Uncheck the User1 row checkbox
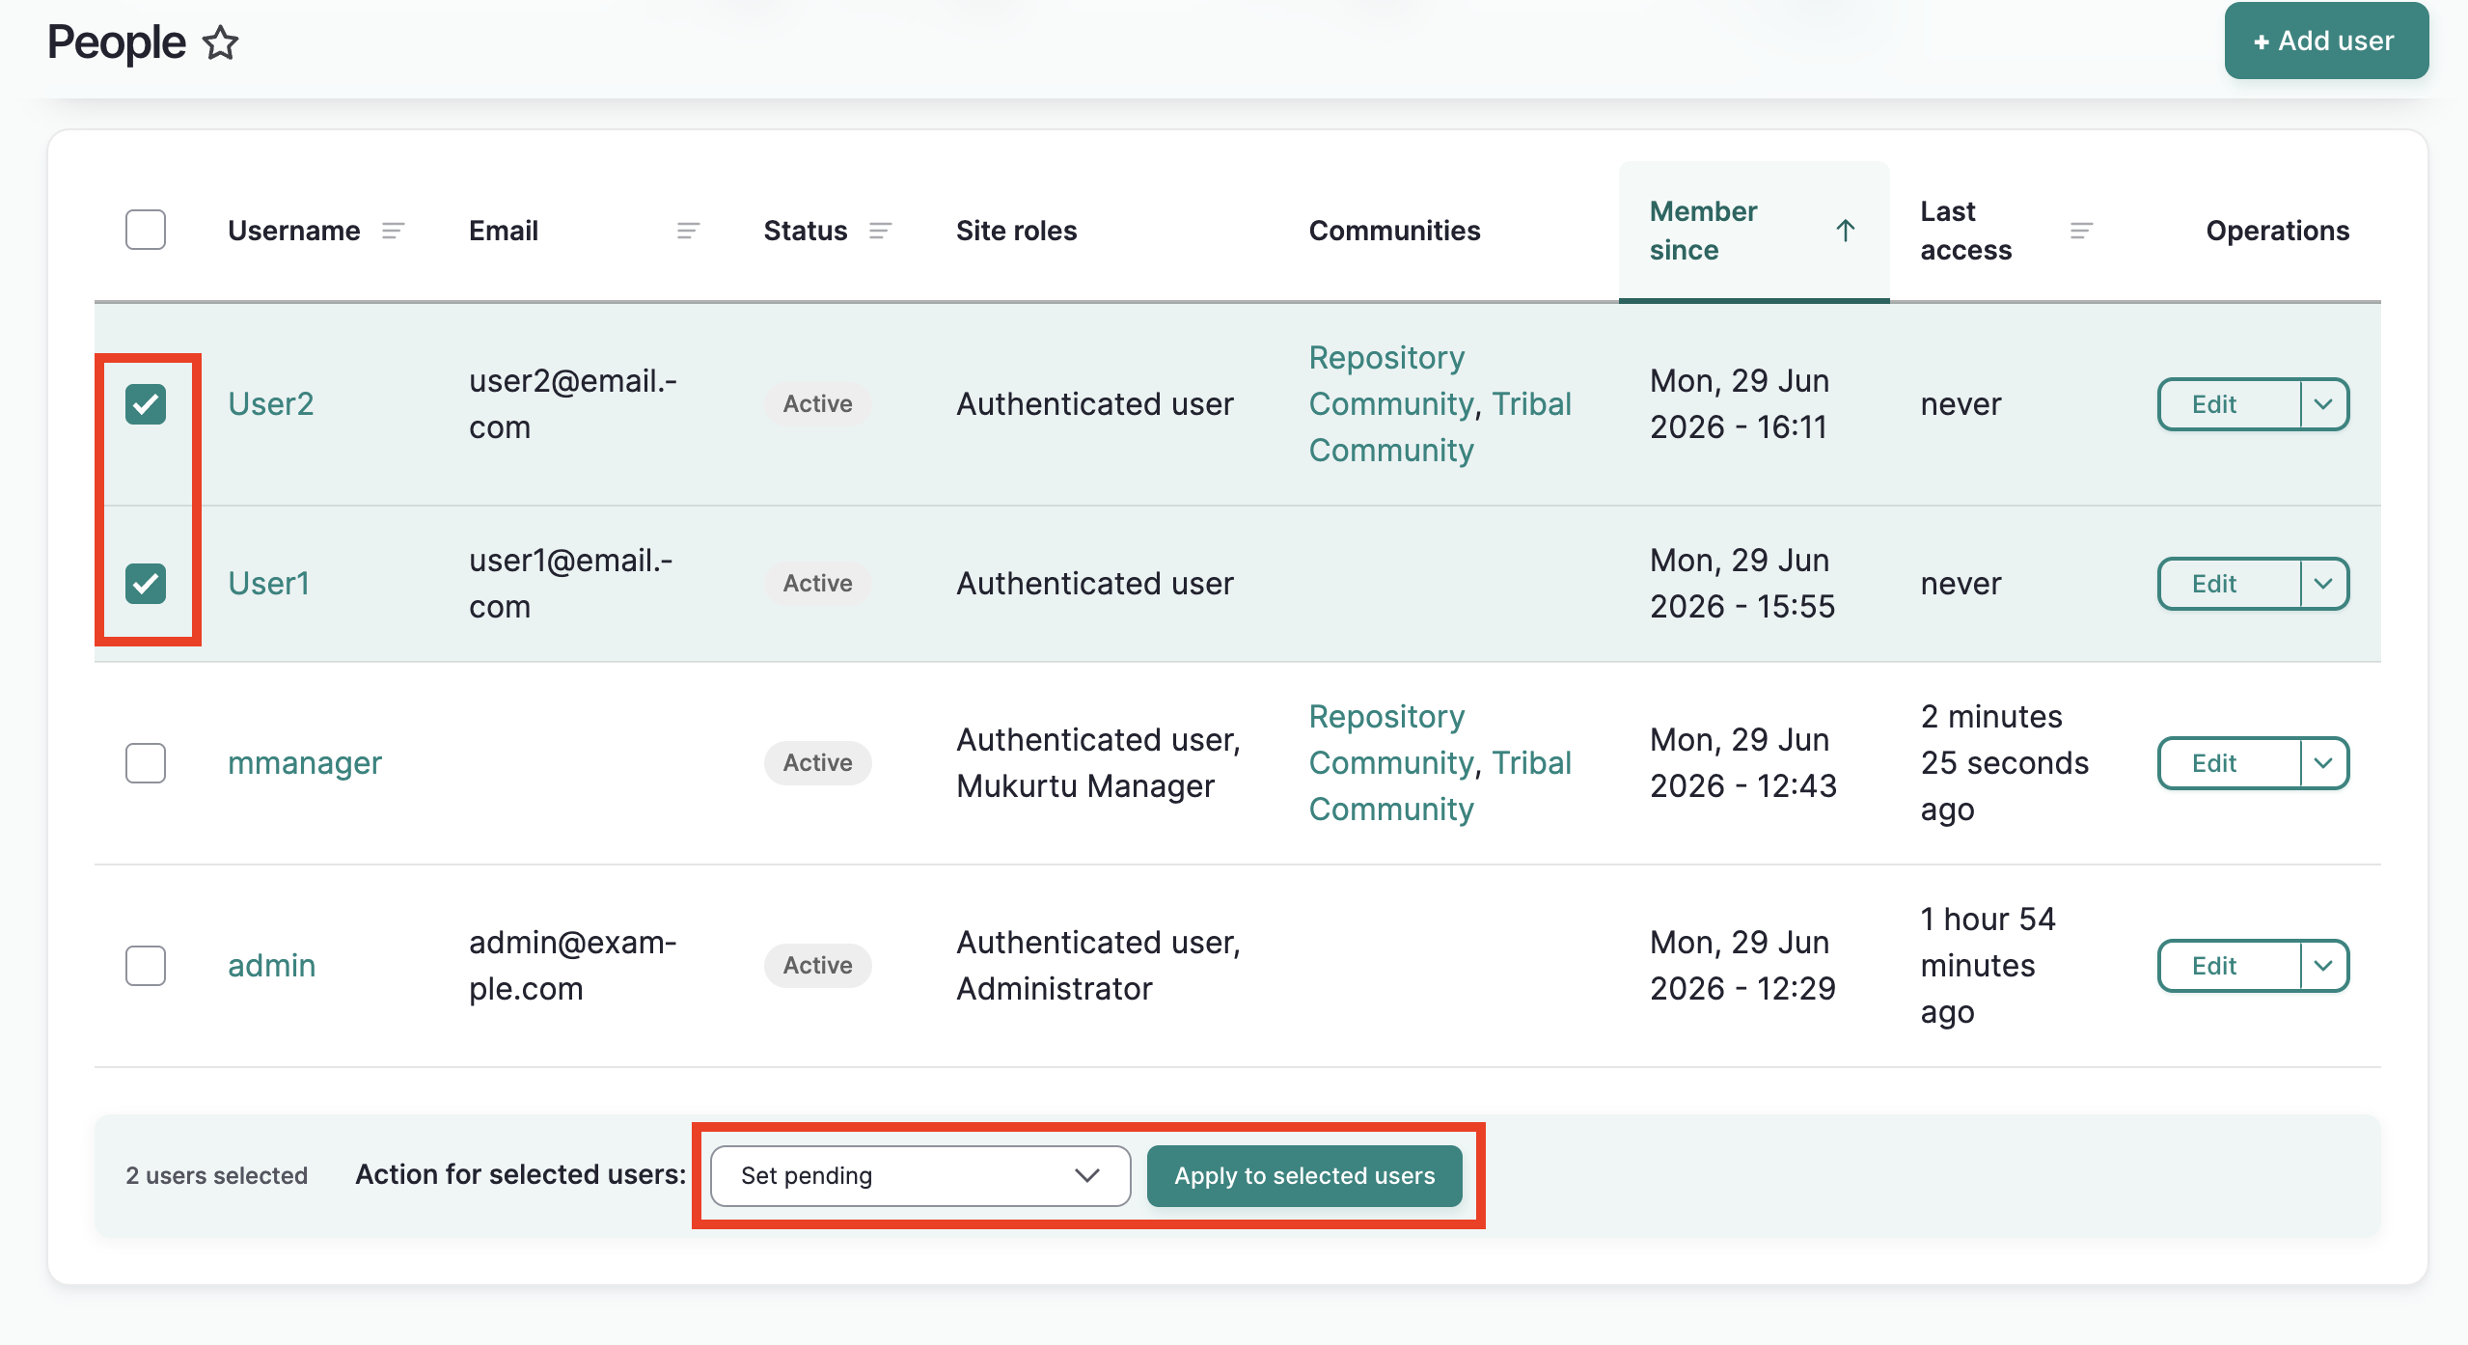The image size is (2468, 1345). pos(146,583)
